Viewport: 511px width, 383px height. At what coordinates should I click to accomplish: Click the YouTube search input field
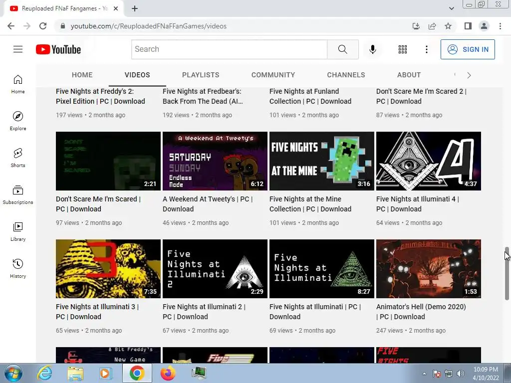coord(230,49)
